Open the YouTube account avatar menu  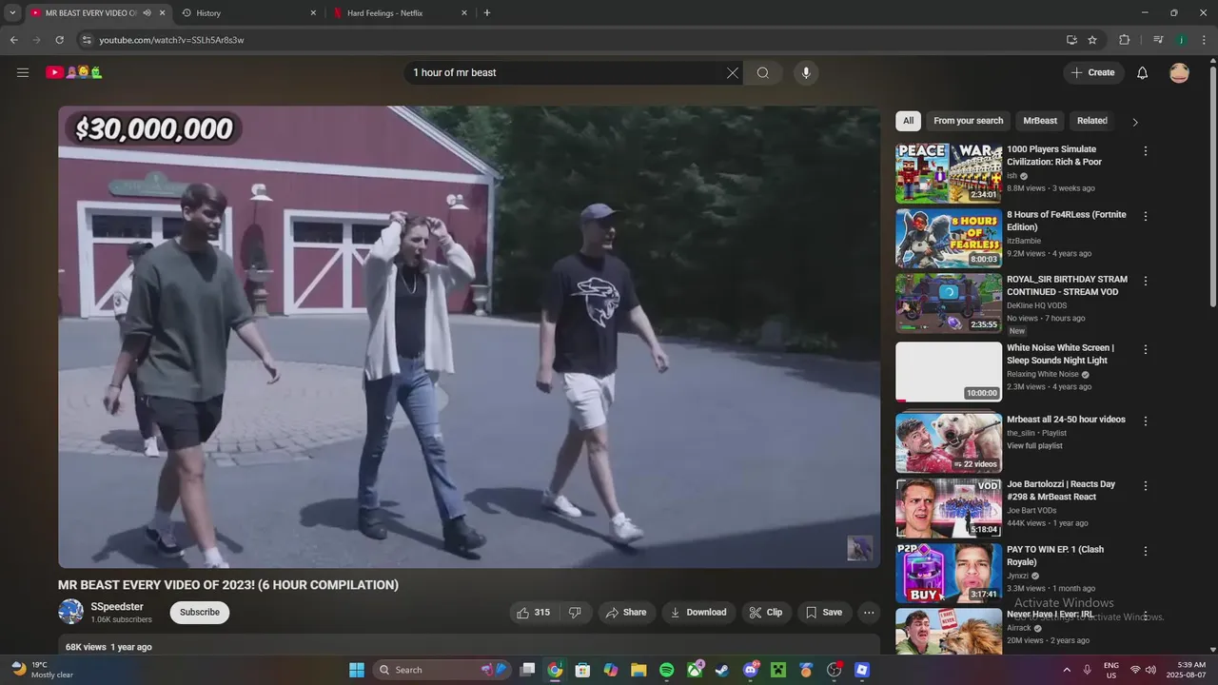coord(1179,72)
